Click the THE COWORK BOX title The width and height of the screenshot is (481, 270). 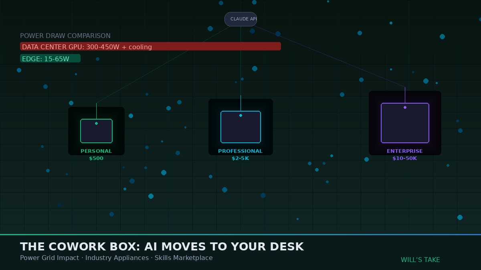click(x=162, y=246)
